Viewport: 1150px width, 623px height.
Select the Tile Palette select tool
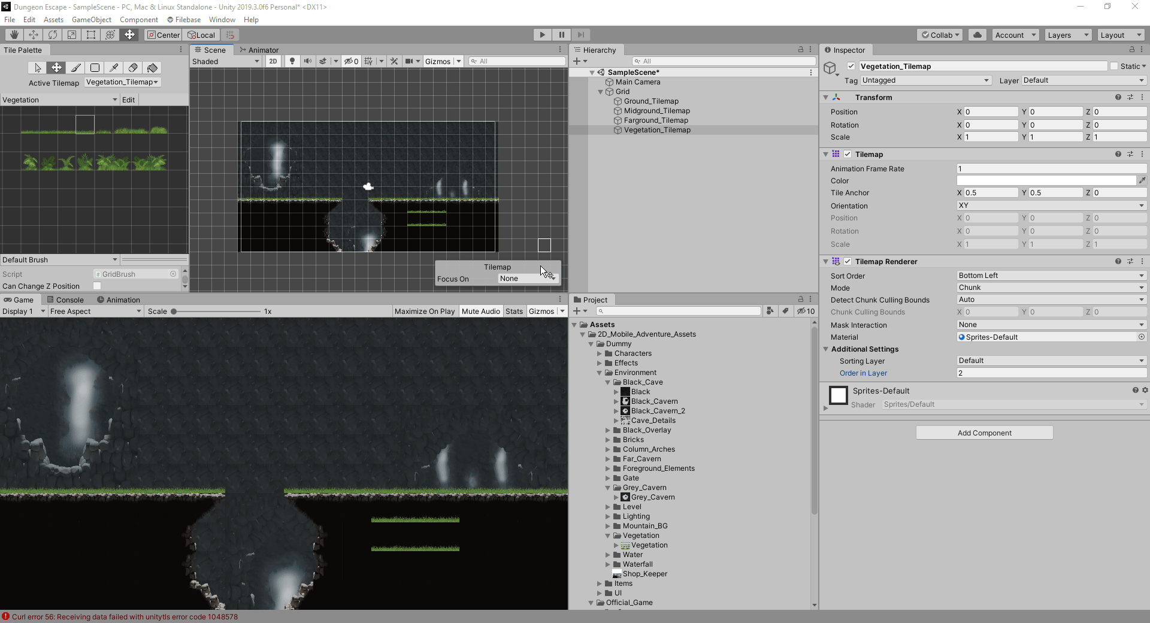[37, 68]
